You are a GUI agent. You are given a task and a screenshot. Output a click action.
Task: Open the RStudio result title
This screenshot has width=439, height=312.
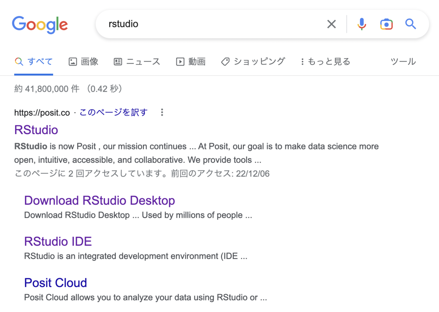coord(36,130)
